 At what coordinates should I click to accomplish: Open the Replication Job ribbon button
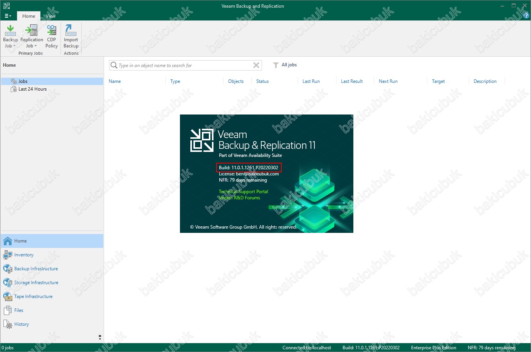point(32,36)
